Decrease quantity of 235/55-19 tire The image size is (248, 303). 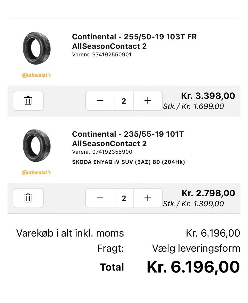[100, 198]
